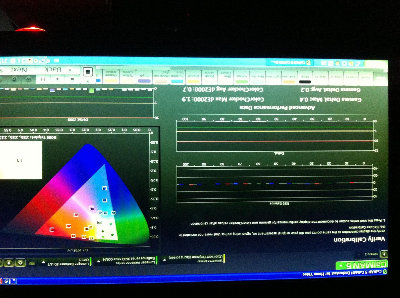Image resolution: width=400 pixels, height=298 pixels.
Task: Open the CalMAN 5 main menu
Action: click(x=362, y=265)
